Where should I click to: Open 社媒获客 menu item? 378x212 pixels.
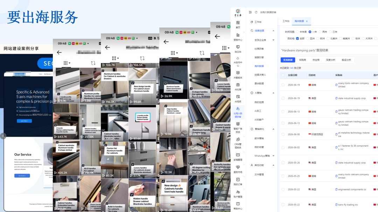[259, 49]
